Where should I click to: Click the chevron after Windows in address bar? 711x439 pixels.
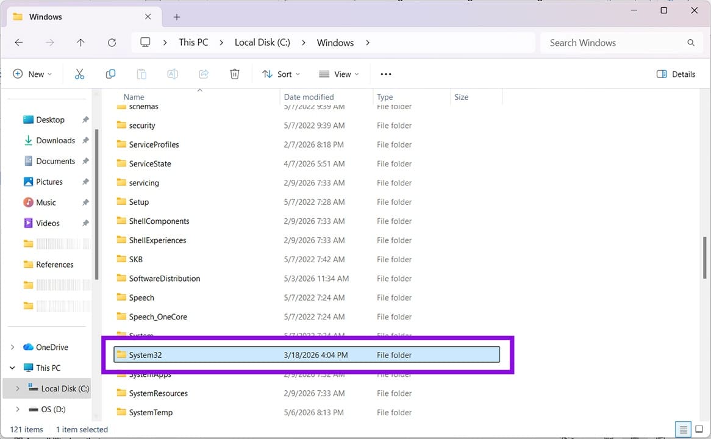pos(368,43)
